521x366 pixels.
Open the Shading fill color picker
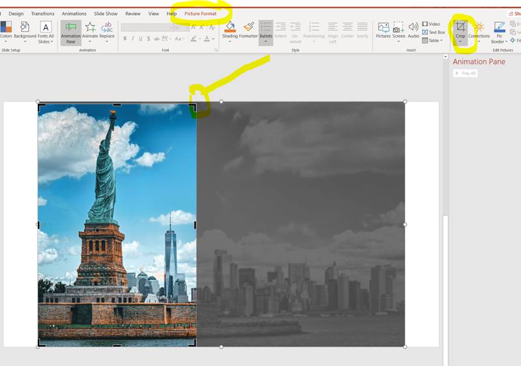(x=230, y=29)
